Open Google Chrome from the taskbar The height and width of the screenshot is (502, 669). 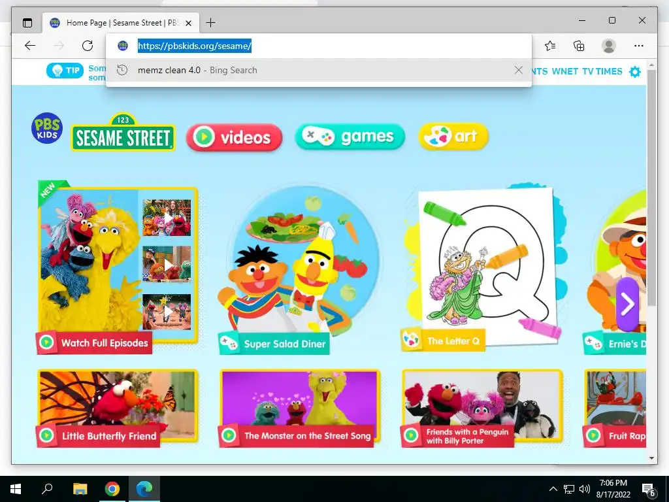[x=112, y=489]
